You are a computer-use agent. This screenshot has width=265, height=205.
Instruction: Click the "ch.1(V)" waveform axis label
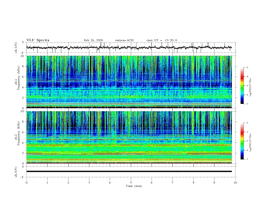(x=16, y=48)
